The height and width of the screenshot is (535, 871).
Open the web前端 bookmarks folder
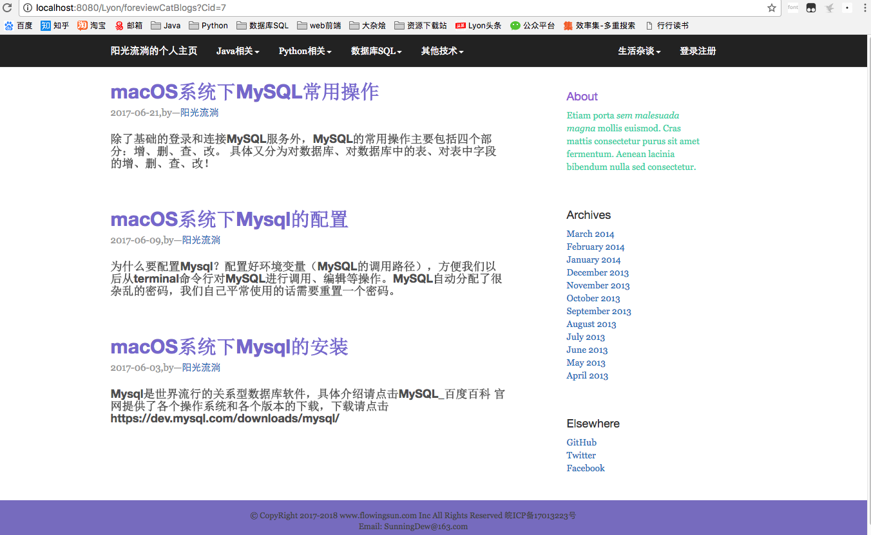coord(319,26)
